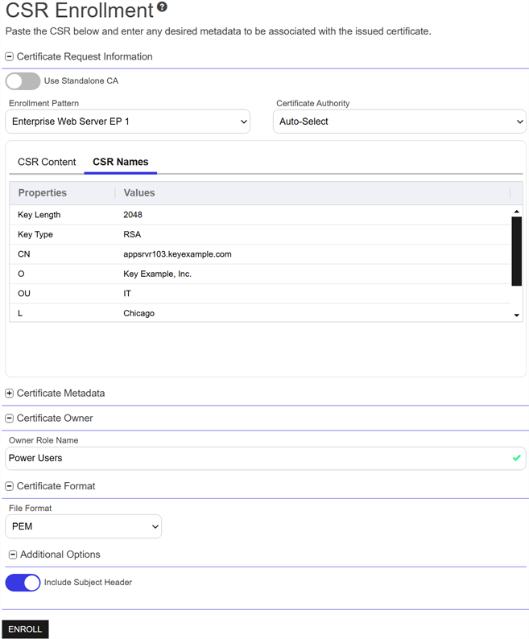Click the ENROLL button
The width and height of the screenshot is (529, 639).
(25, 629)
